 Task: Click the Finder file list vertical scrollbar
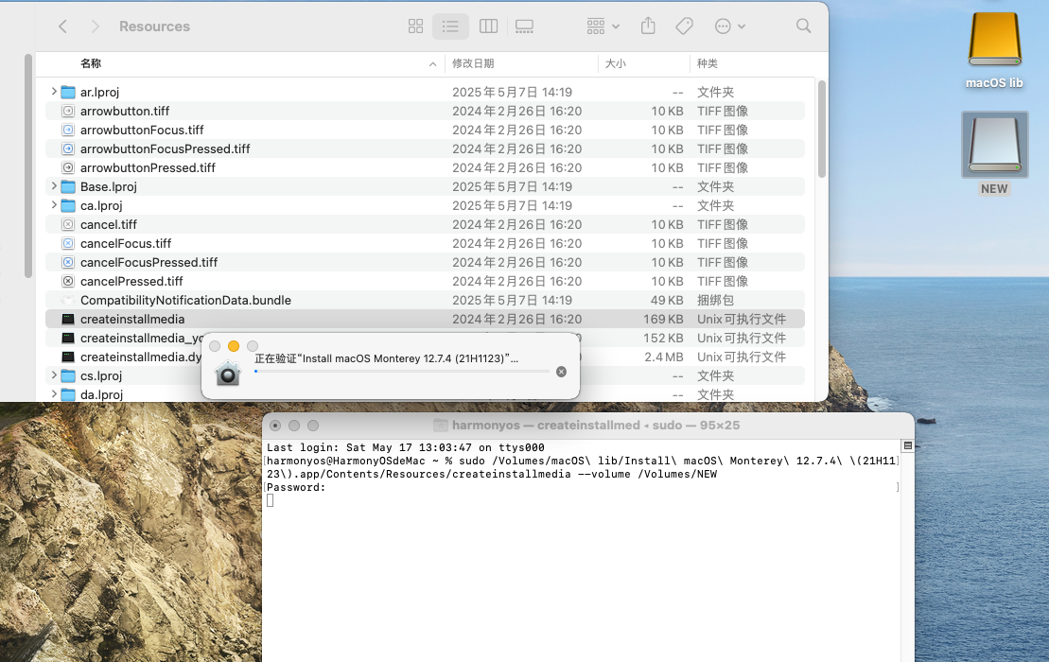pos(822,129)
